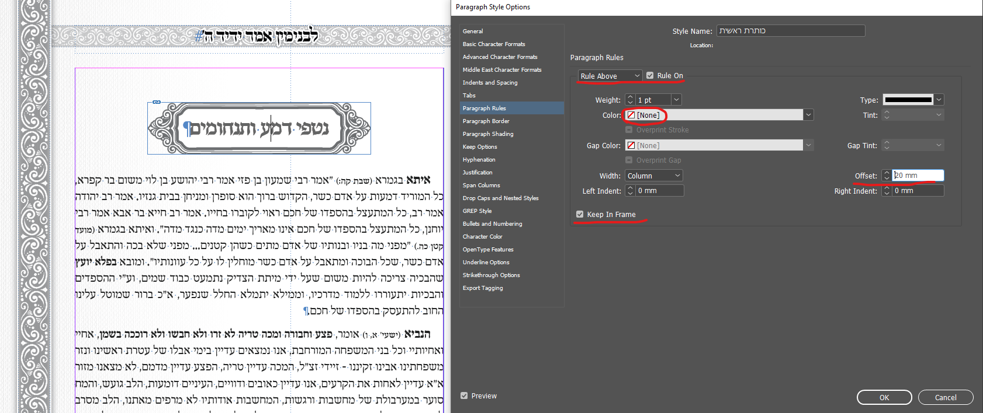Open Justification category
983x413 pixels.
click(477, 172)
